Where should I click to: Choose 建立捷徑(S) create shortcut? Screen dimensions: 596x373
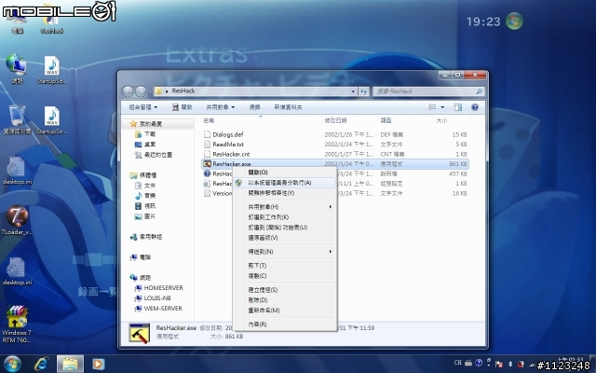coord(285,290)
